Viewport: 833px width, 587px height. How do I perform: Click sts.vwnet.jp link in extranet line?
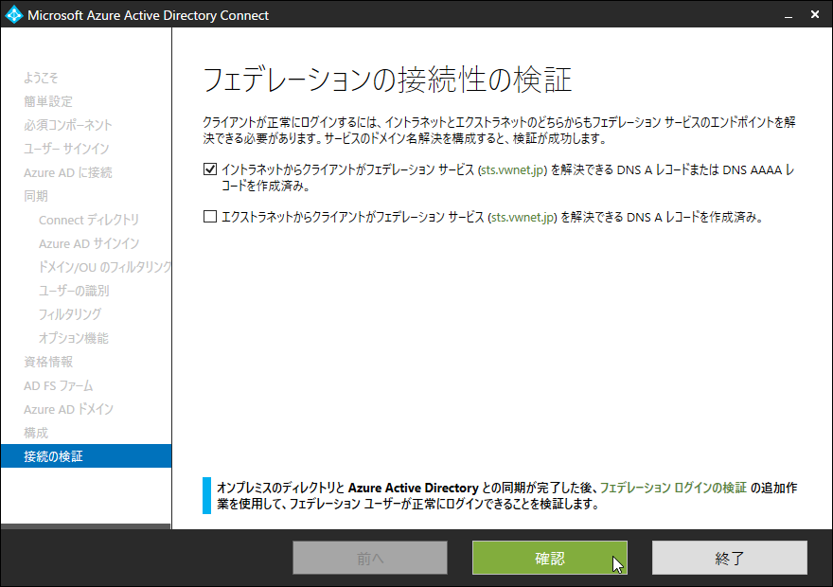pyautogui.click(x=523, y=217)
